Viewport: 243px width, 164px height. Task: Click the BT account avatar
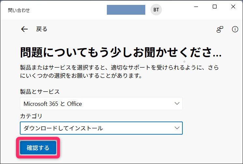(x=156, y=10)
